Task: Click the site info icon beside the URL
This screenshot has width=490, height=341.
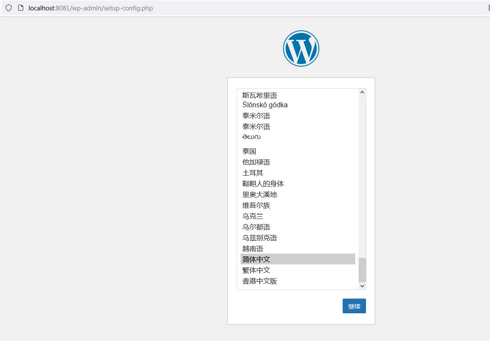Action: (20, 8)
